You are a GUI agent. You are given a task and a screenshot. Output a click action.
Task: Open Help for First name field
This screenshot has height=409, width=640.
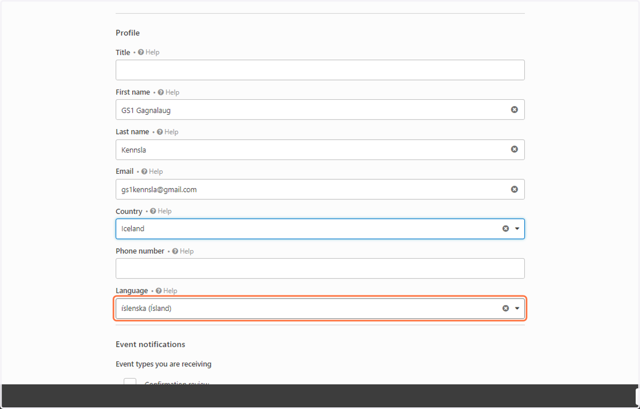click(x=169, y=92)
